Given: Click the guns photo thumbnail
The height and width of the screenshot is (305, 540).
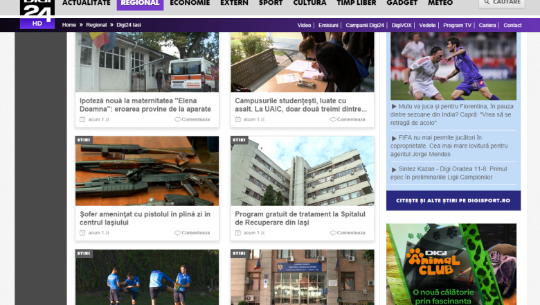Looking at the screenshot, I should (147, 171).
